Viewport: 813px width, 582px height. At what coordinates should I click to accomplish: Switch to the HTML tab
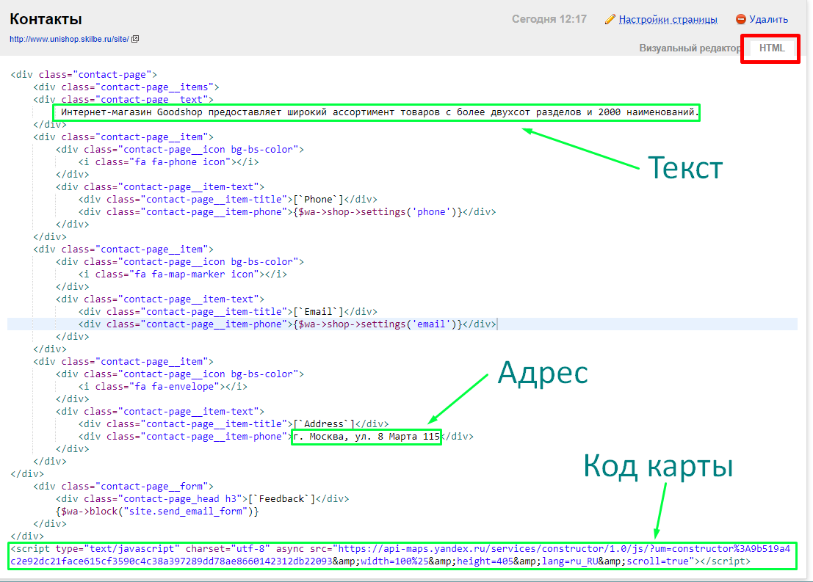771,48
